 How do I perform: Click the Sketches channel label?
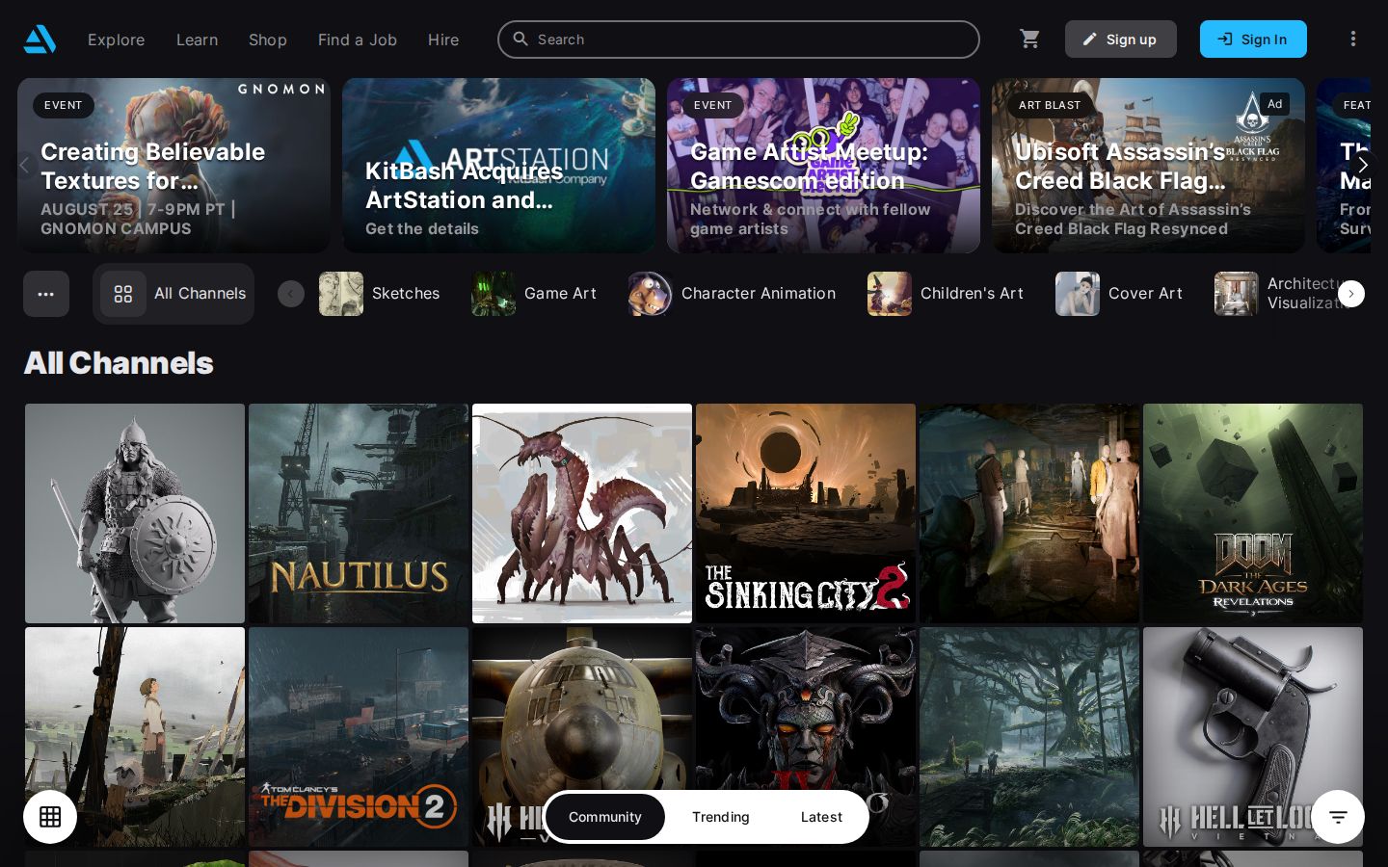pyautogui.click(x=406, y=294)
